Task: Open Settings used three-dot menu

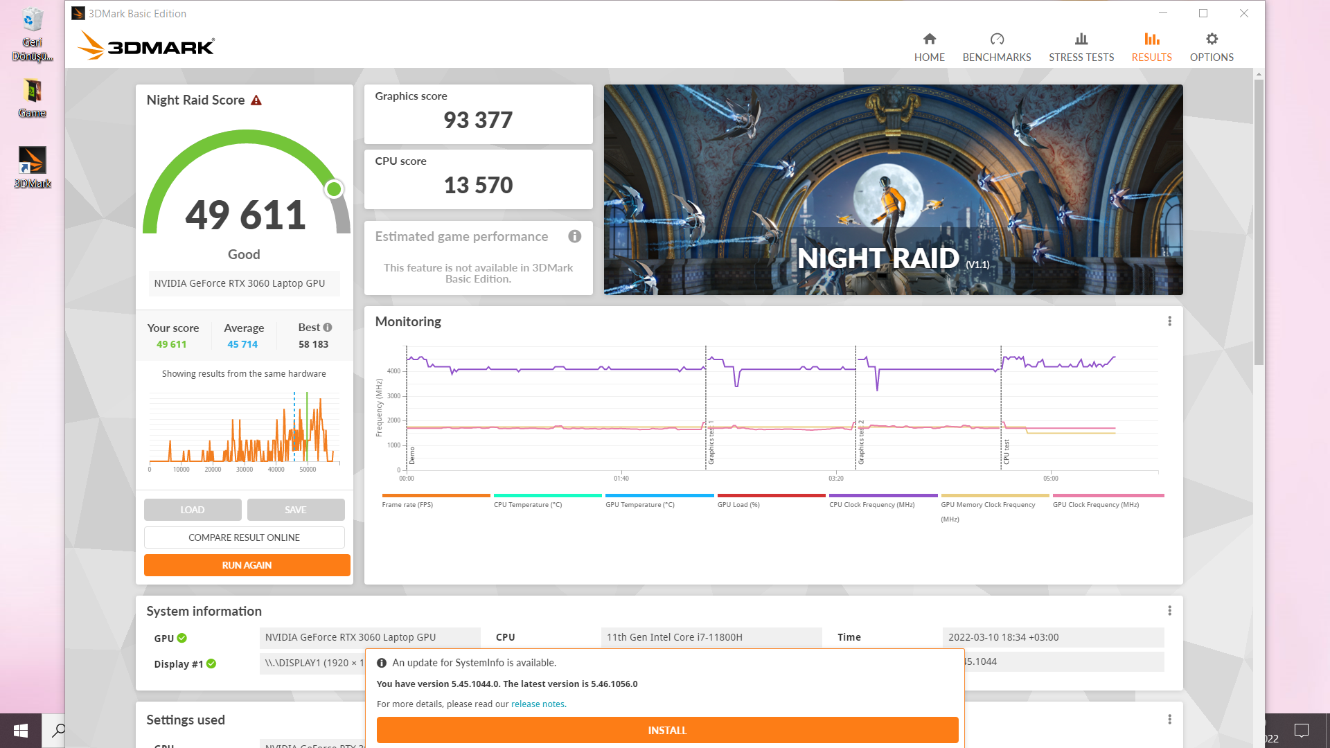Action: (1169, 720)
